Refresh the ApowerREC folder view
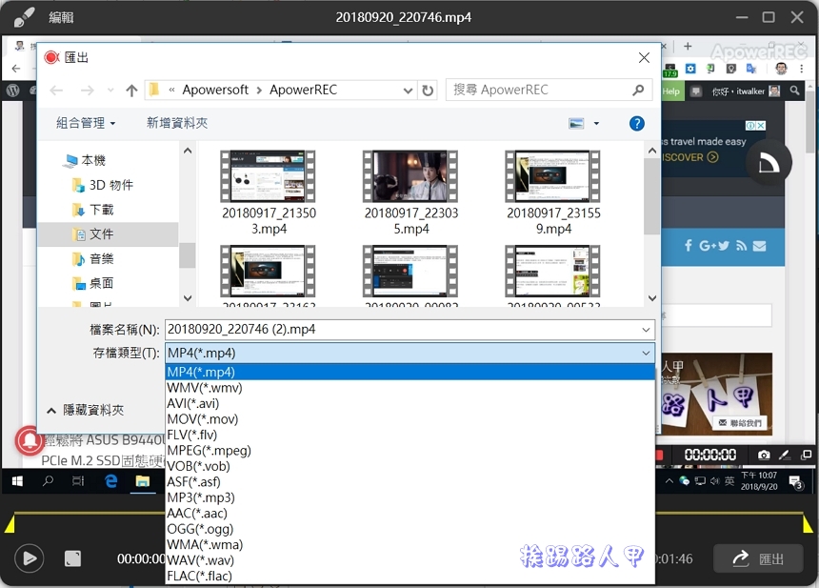 pos(428,91)
